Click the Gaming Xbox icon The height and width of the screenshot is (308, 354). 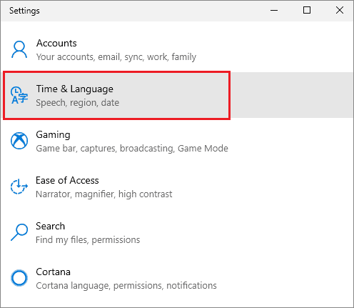click(x=19, y=141)
